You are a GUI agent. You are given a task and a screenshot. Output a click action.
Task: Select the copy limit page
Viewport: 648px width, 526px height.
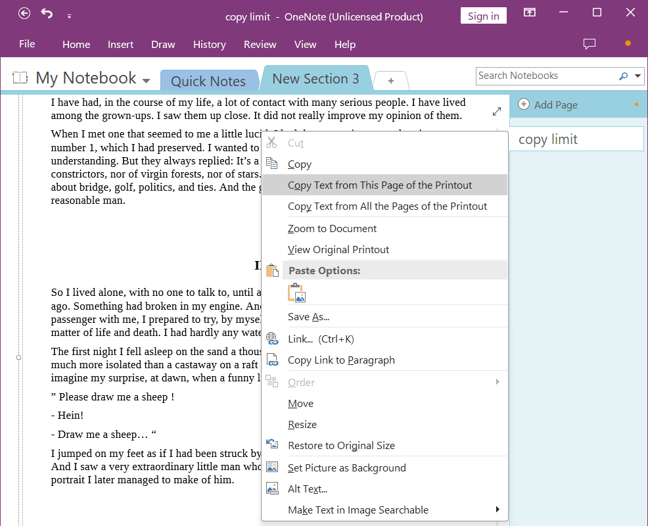click(x=576, y=139)
